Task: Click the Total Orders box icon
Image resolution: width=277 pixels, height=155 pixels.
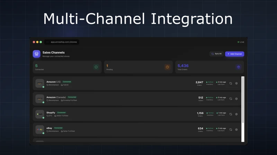Action: pyautogui.click(x=239, y=67)
